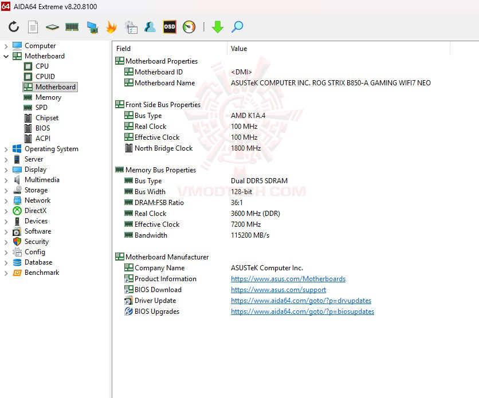Click the magnifier search icon
This screenshot has width=479, height=398.
pos(237,27)
